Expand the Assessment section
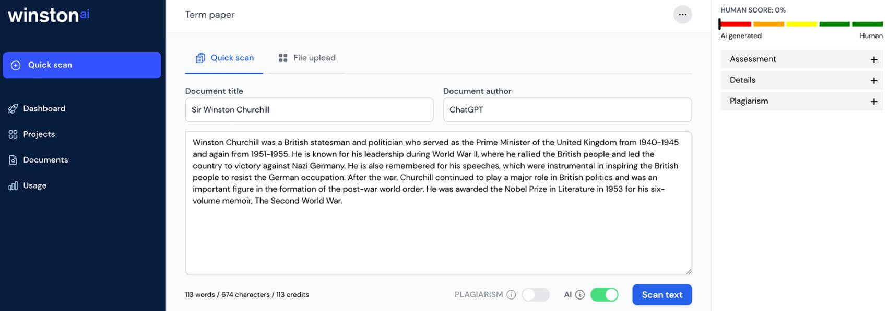 tap(801, 59)
